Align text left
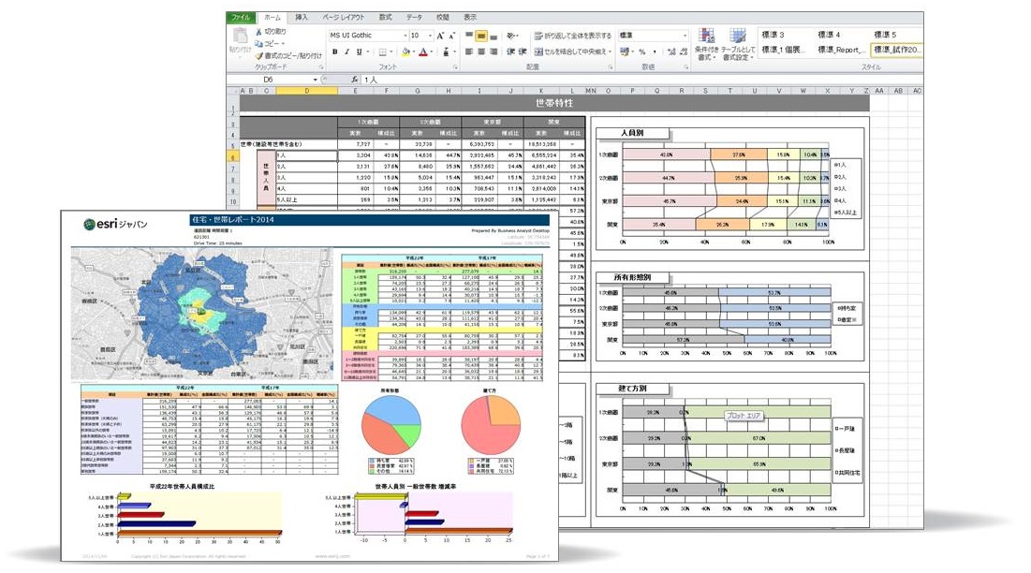Image resolution: width=1031 pixels, height=573 pixels. 469,51
